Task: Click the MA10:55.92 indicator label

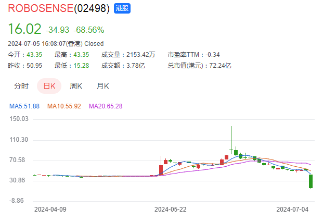Action: click(64, 106)
